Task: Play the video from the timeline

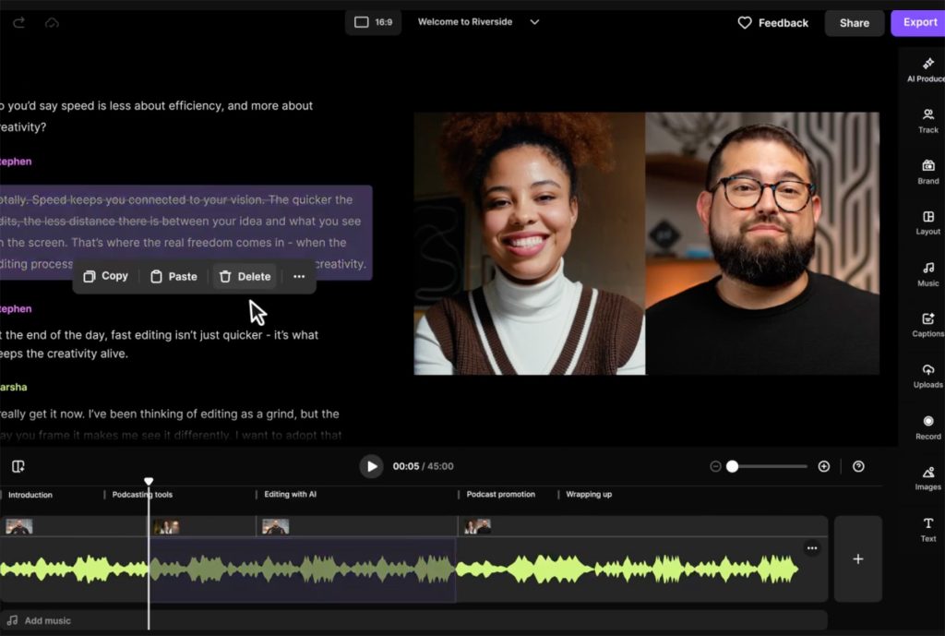Action: point(371,466)
